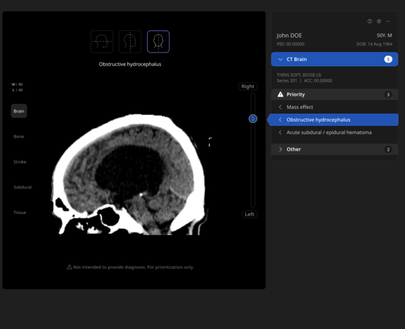Select the middle side-profile vertical plane view icon
The image size is (405, 329).
point(130,42)
